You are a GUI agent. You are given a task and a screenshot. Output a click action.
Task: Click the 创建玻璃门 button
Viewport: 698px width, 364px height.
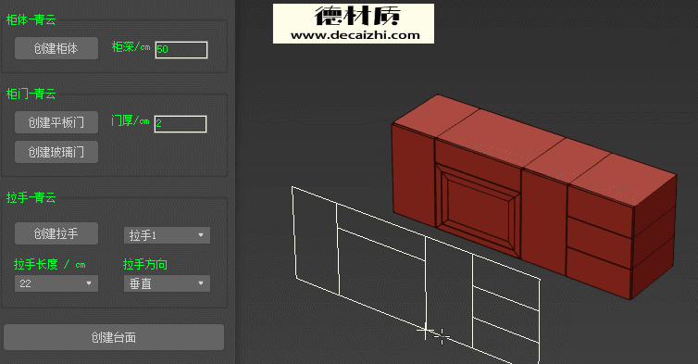pyautogui.click(x=56, y=152)
